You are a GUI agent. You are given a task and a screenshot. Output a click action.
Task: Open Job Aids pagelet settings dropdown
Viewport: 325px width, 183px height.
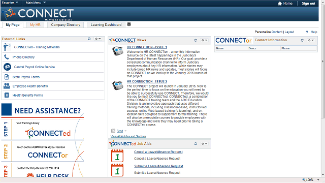pos(204,143)
